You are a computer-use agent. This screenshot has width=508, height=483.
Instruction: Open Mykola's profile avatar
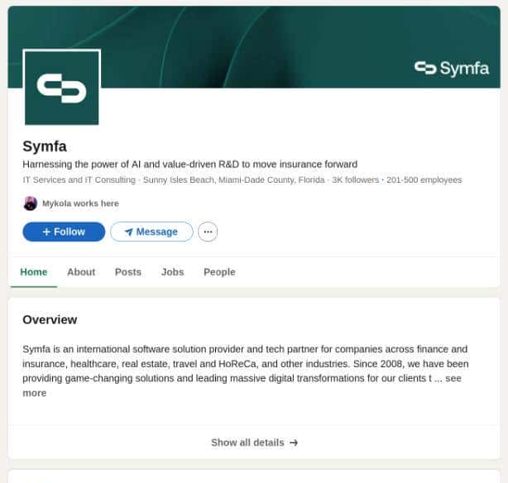pos(31,203)
